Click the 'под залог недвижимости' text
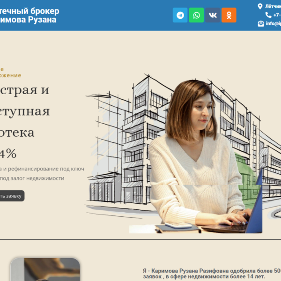 [x=32, y=178]
